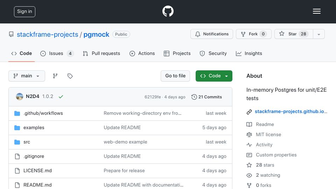Click the Go to file button
The height and width of the screenshot is (189, 336).
tap(175, 76)
